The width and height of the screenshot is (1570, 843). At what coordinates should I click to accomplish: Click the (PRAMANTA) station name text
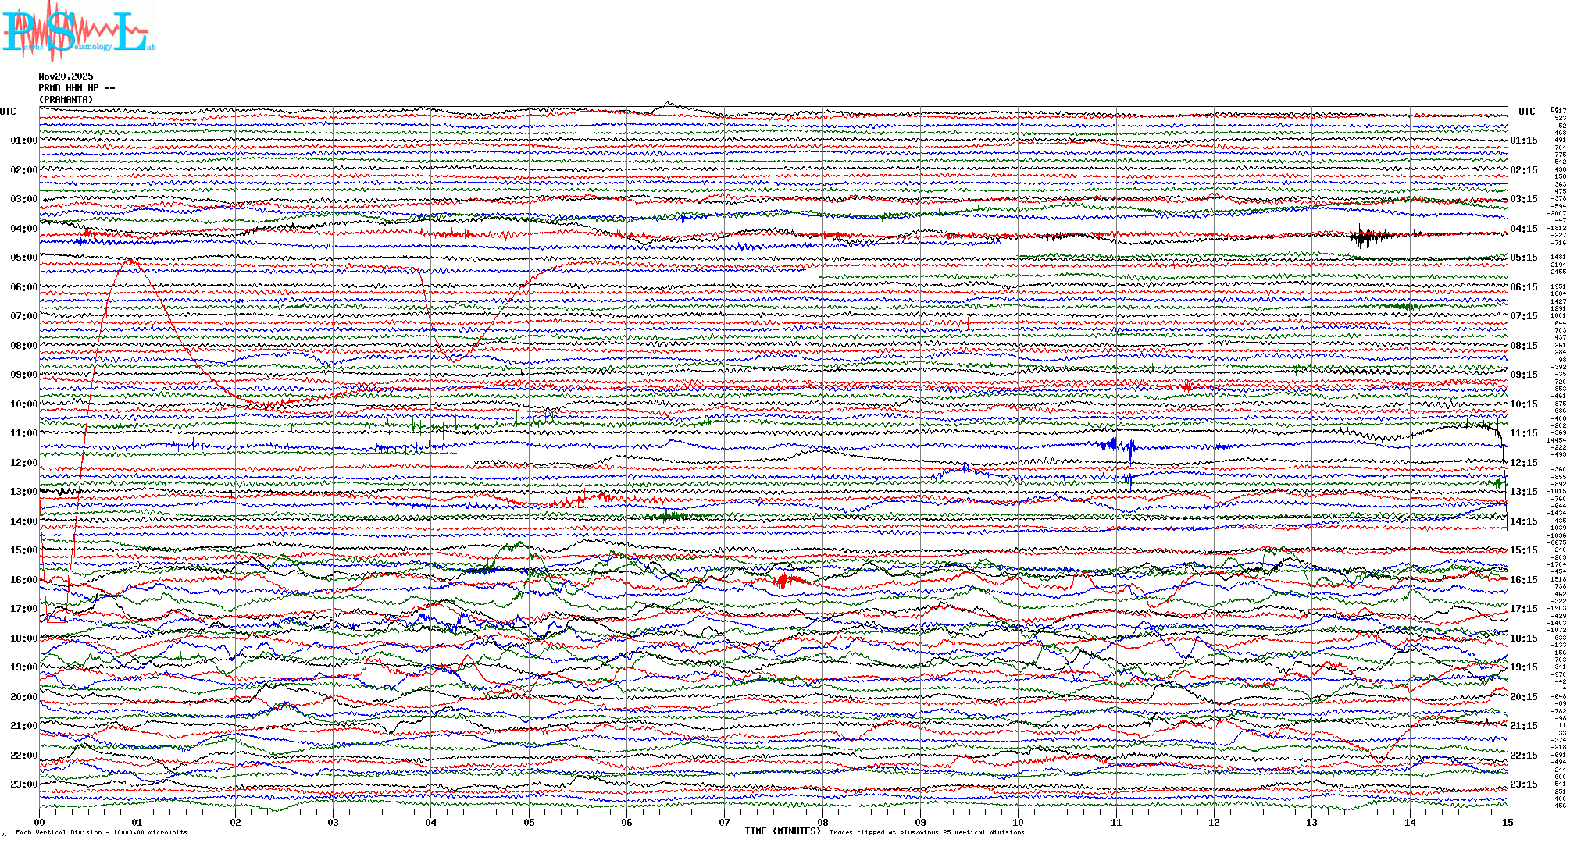[66, 100]
